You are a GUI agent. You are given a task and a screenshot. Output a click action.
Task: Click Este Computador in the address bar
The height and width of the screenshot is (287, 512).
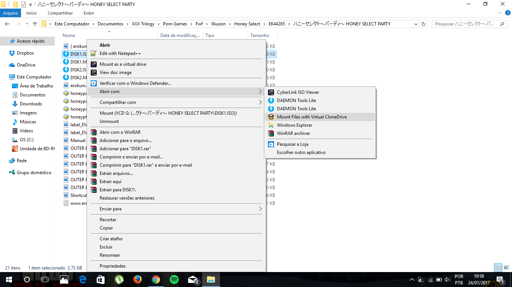point(72,24)
